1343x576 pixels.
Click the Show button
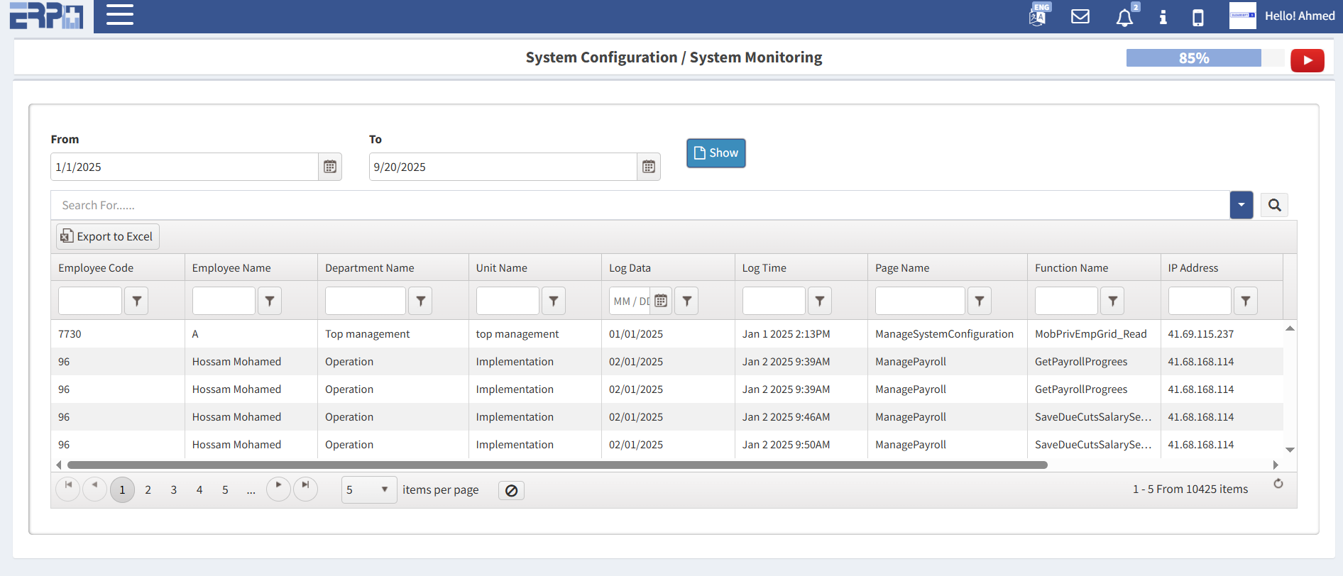pos(716,153)
